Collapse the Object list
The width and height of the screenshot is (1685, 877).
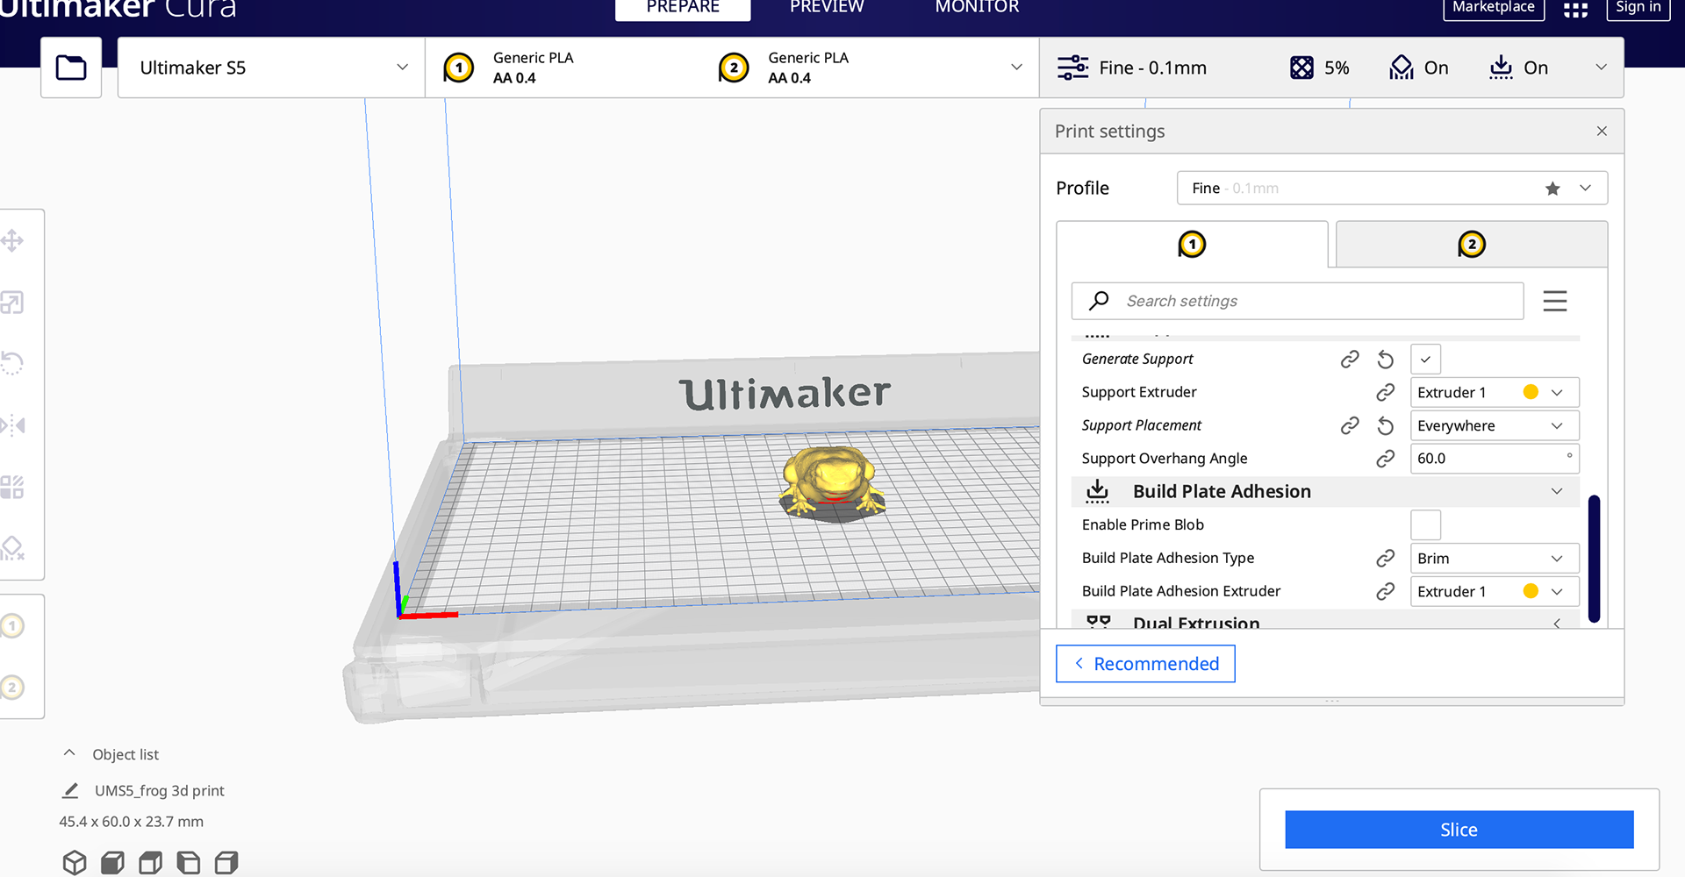pyautogui.click(x=69, y=753)
